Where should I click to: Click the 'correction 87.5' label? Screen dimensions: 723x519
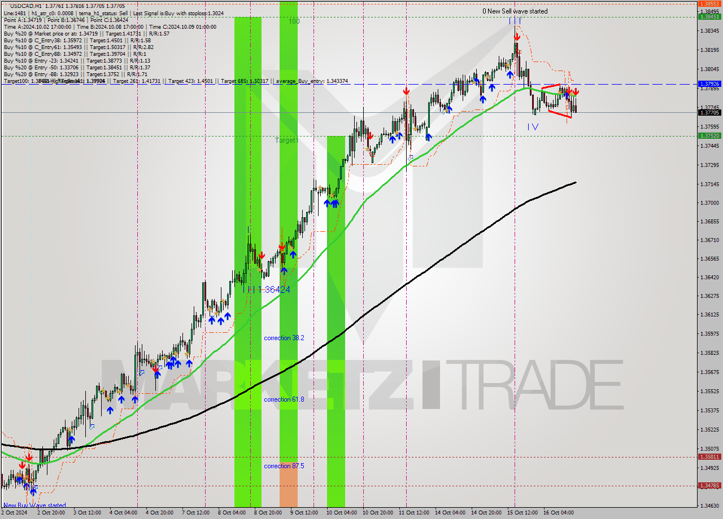284,466
